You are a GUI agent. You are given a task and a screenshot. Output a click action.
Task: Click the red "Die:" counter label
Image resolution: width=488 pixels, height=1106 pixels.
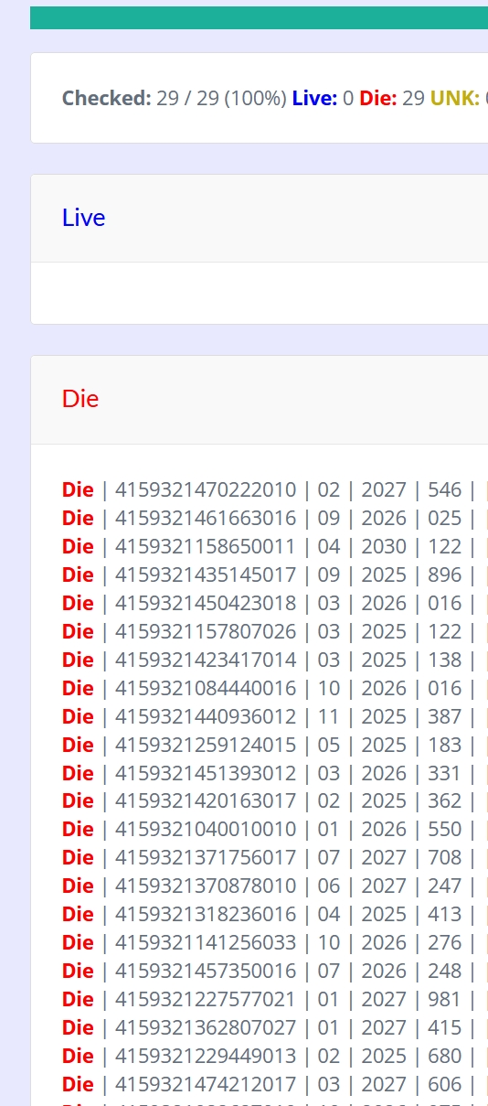(x=378, y=98)
